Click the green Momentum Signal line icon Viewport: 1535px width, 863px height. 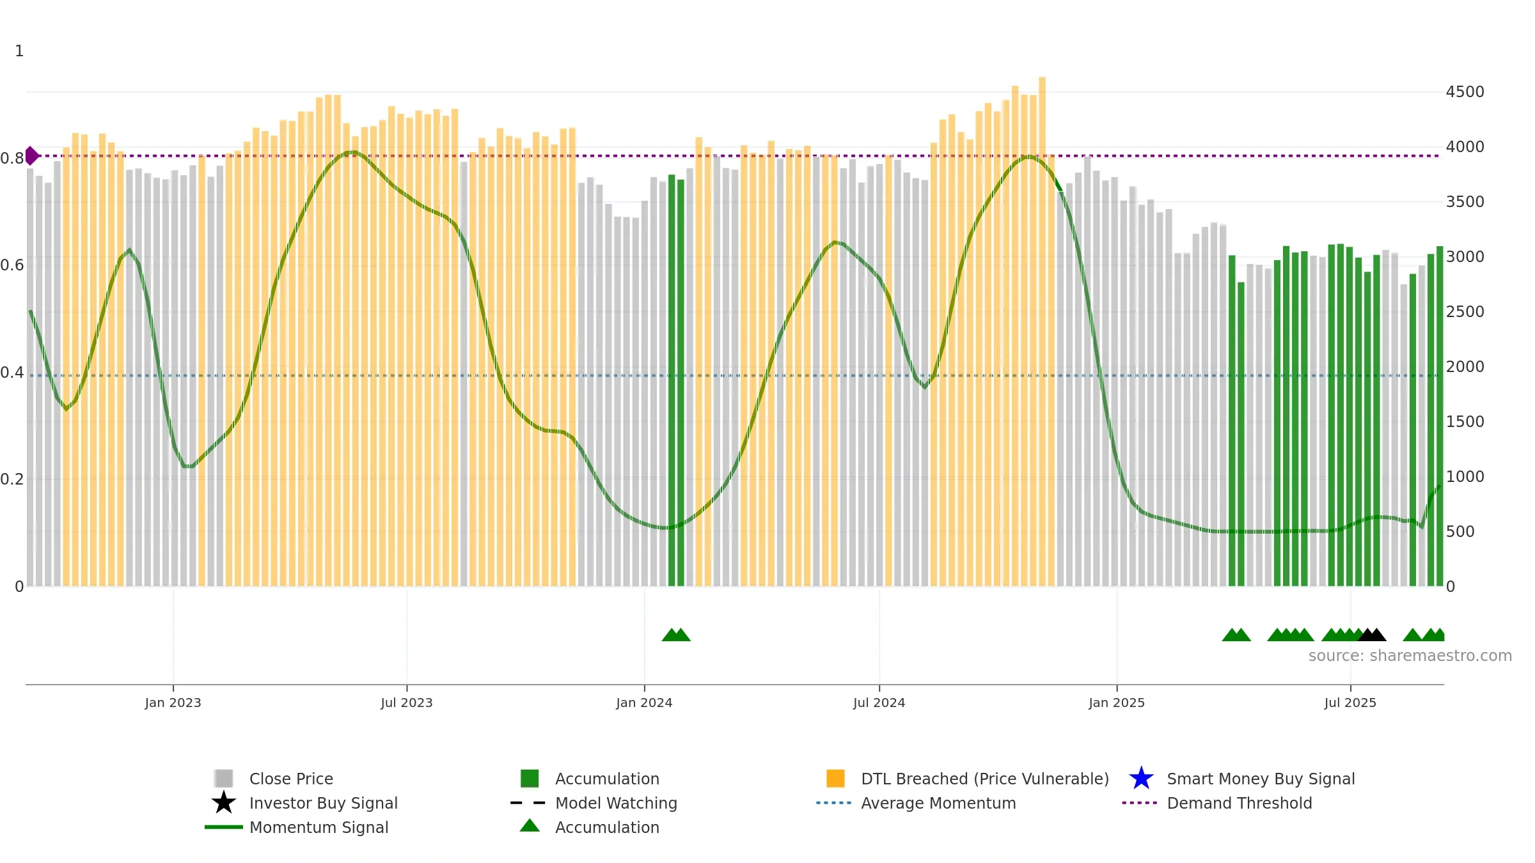[x=224, y=827]
